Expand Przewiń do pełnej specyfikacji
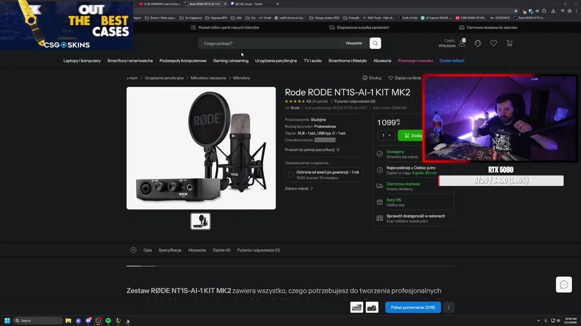The height and width of the screenshot is (326, 581). (x=312, y=149)
